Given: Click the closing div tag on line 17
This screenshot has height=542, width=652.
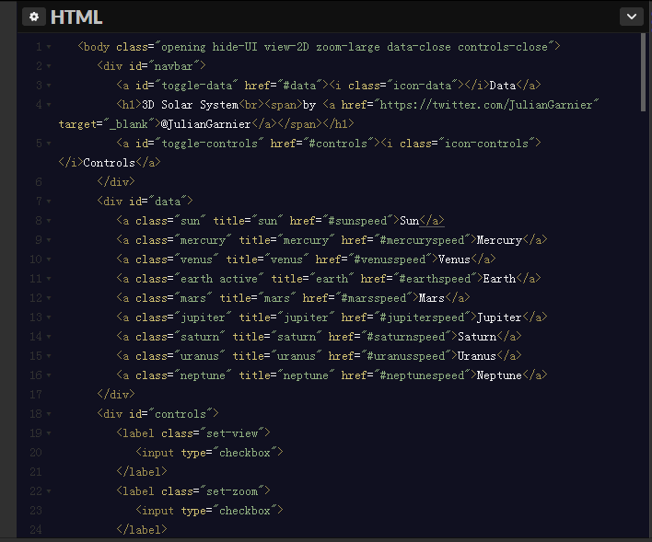Looking at the screenshot, I should click(x=115, y=395).
